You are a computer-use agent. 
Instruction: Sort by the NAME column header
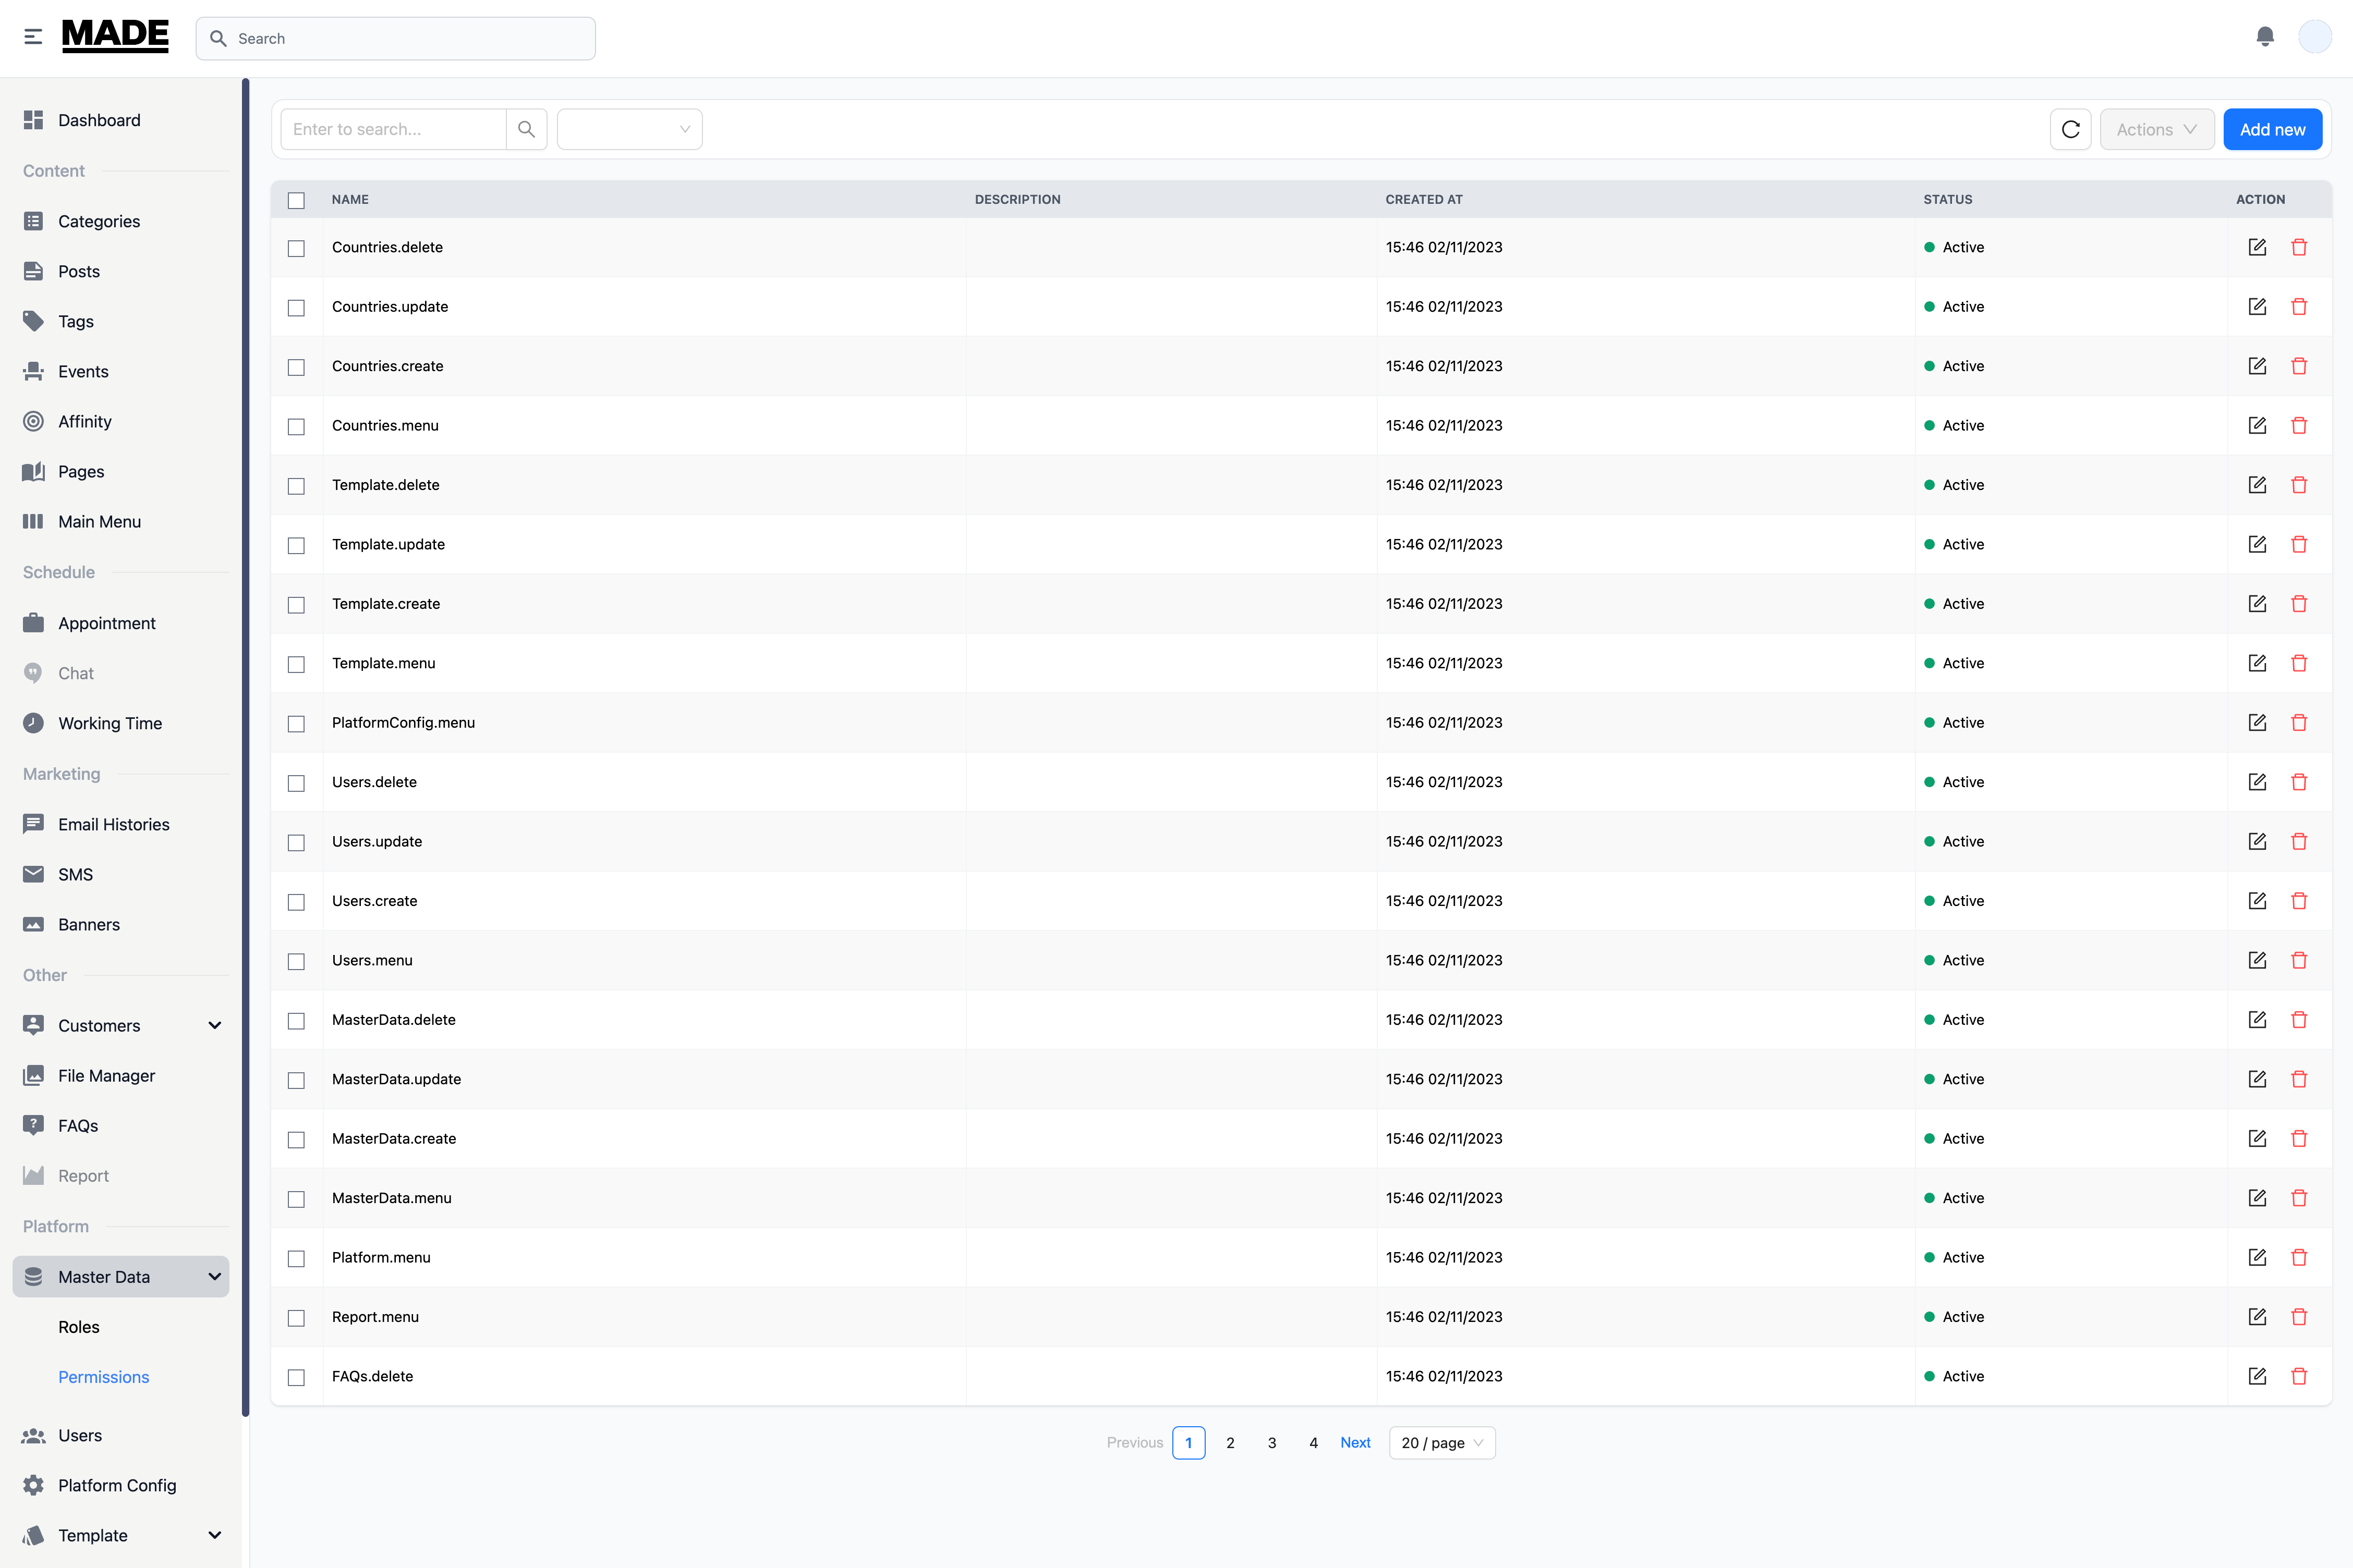[x=350, y=199]
